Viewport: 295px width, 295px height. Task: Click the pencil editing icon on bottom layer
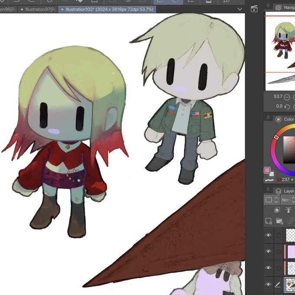click(278, 285)
